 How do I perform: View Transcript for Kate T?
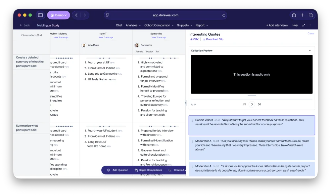(106, 37)
